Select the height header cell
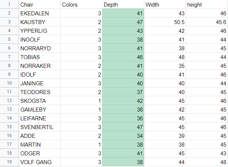The height and width of the screenshot is (167, 228). pos(207,4)
